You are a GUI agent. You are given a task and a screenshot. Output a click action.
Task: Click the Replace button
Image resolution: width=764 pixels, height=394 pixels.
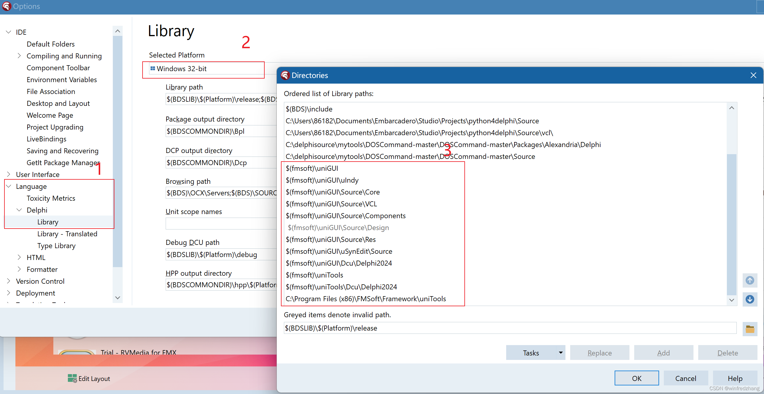(x=600, y=352)
